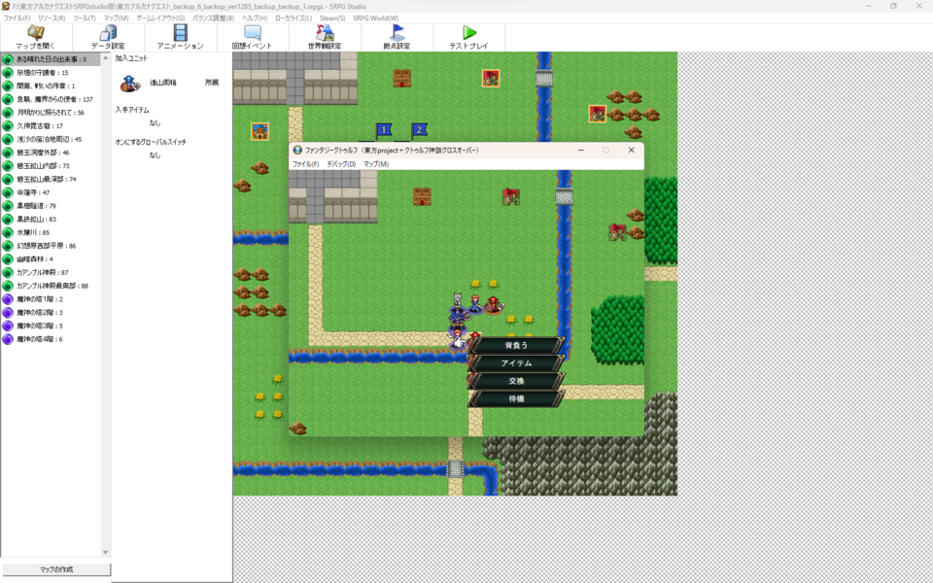The width and height of the screenshot is (933, 583).
Task: Select map entry 魔神の塔3階 : 5
Action: tap(51, 326)
